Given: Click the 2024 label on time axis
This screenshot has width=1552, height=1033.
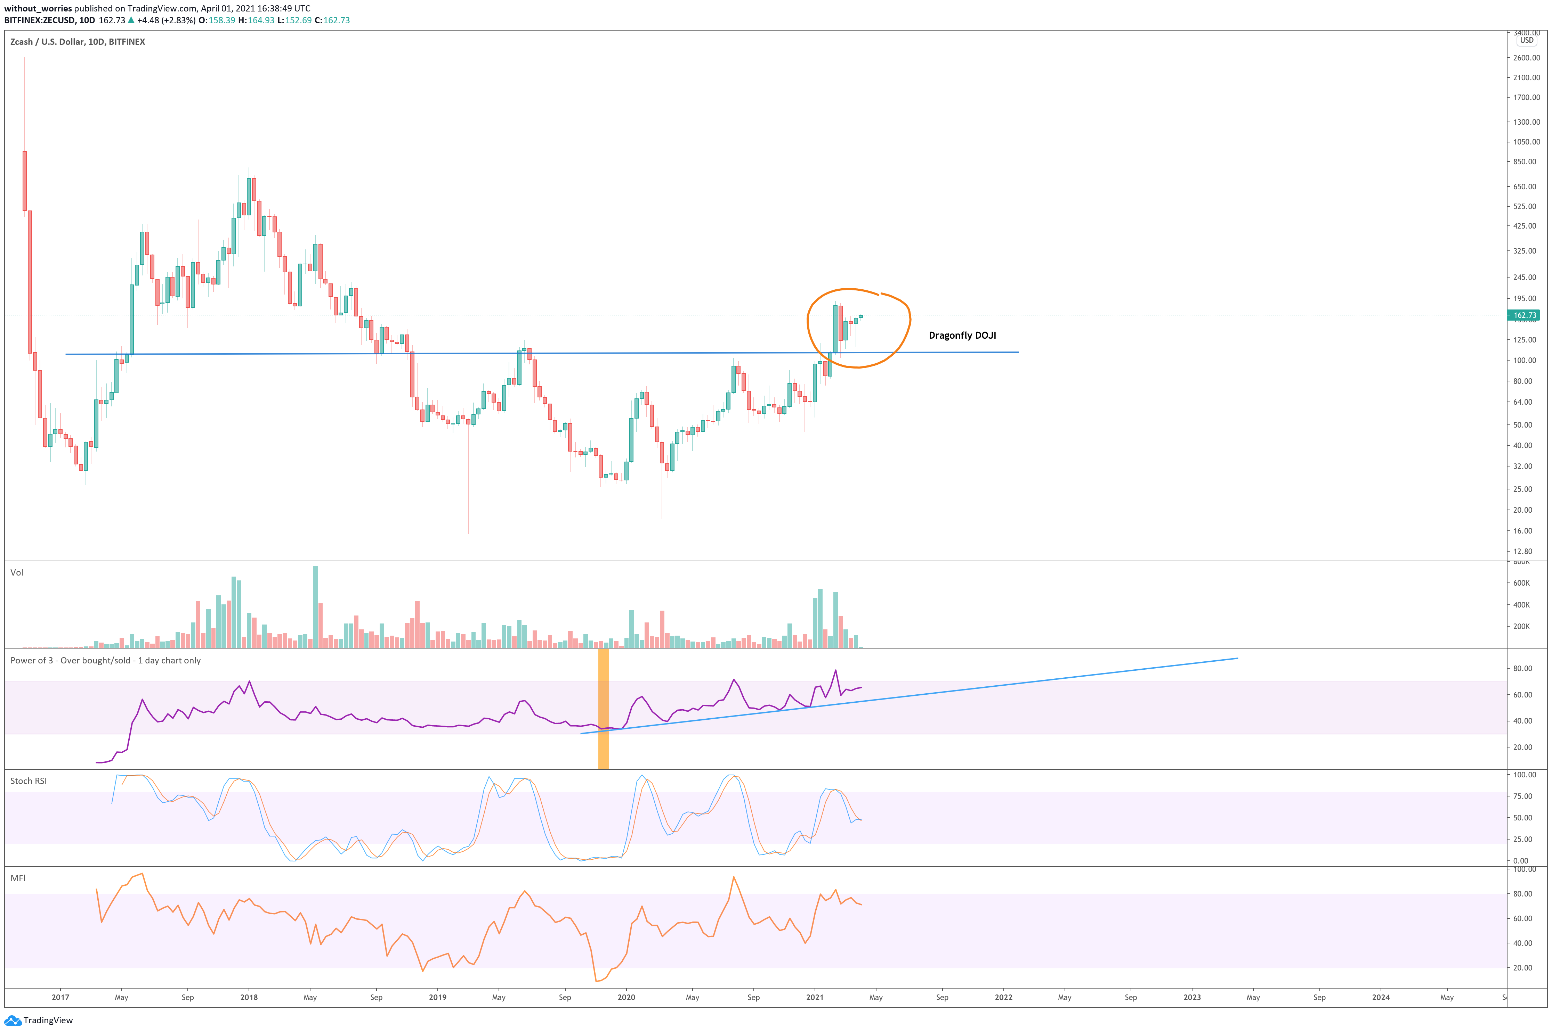Looking at the screenshot, I should 1381,998.
